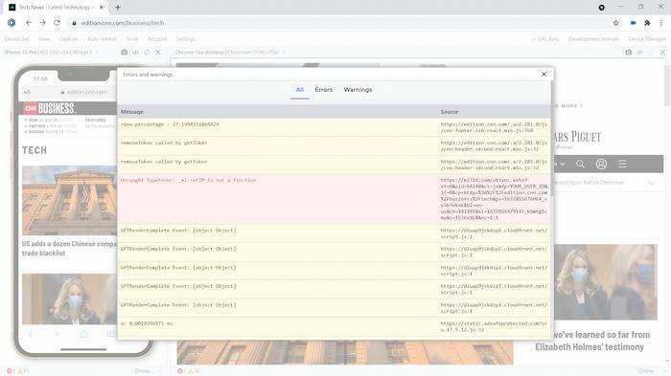Open the Tools menu
The width and height of the screenshot is (671, 376).
click(132, 39)
